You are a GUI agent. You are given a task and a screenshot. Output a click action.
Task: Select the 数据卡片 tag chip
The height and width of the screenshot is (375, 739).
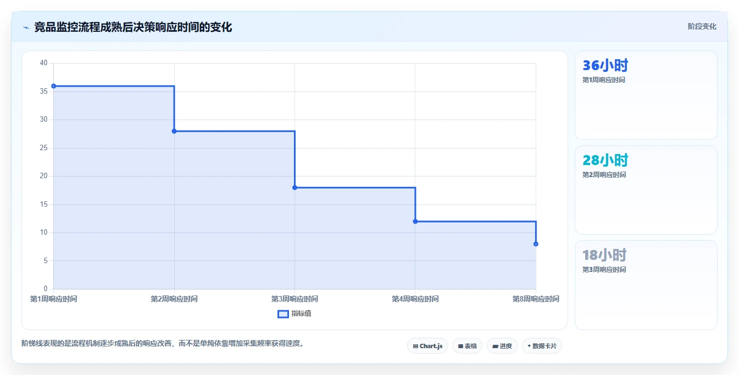(542, 346)
